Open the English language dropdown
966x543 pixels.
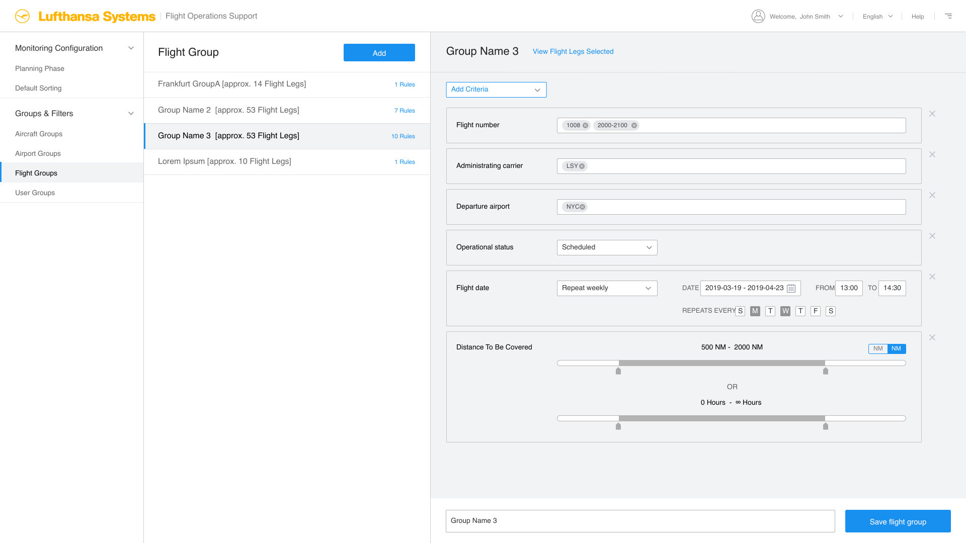point(877,17)
